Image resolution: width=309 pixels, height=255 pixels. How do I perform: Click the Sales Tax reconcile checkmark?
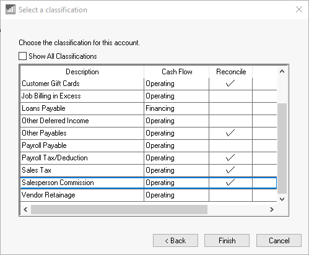click(x=230, y=170)
